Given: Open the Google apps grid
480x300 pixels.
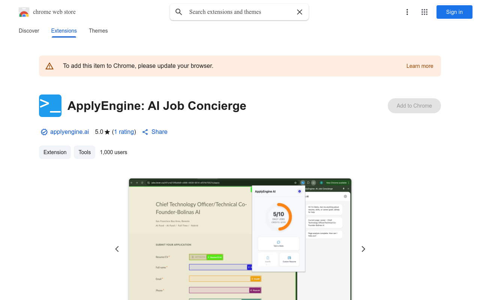Looking at the screenshot, I should pos(424,12).
